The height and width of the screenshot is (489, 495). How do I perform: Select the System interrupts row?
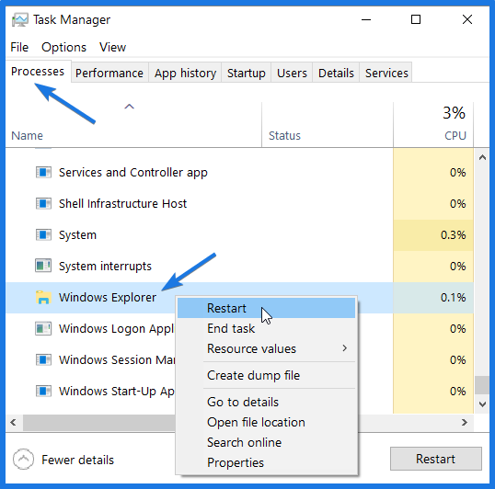(x=239, y=266)
